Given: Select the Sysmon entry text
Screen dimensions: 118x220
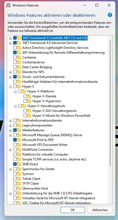Looking at the screenshot, I should [28, 174].
